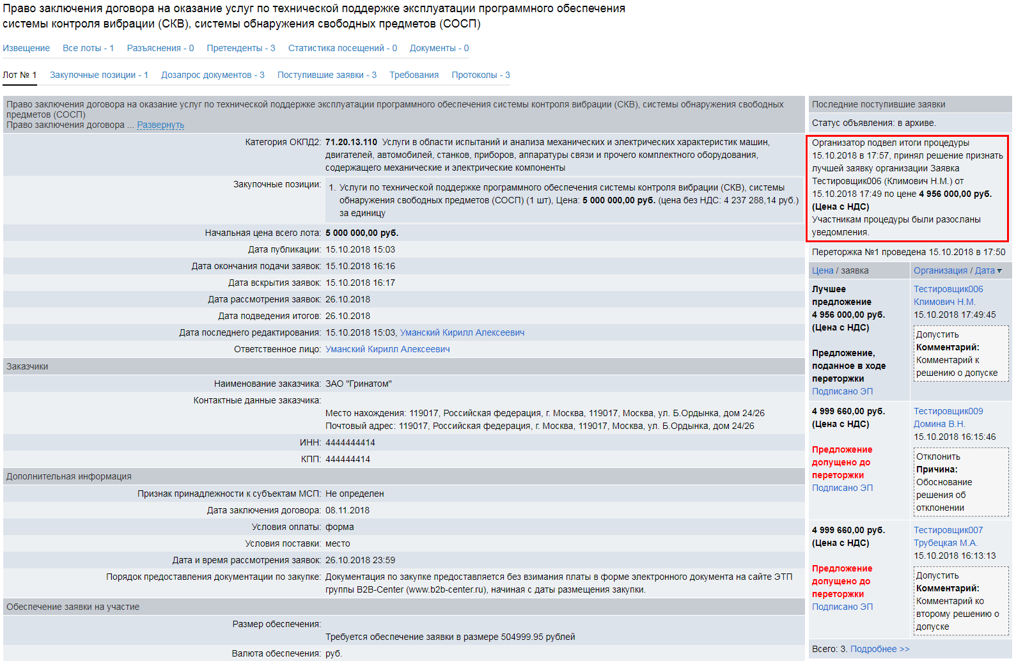Sort the bids by Цена link
Viewport: 1016px width, 661px height.
[822, 270]
